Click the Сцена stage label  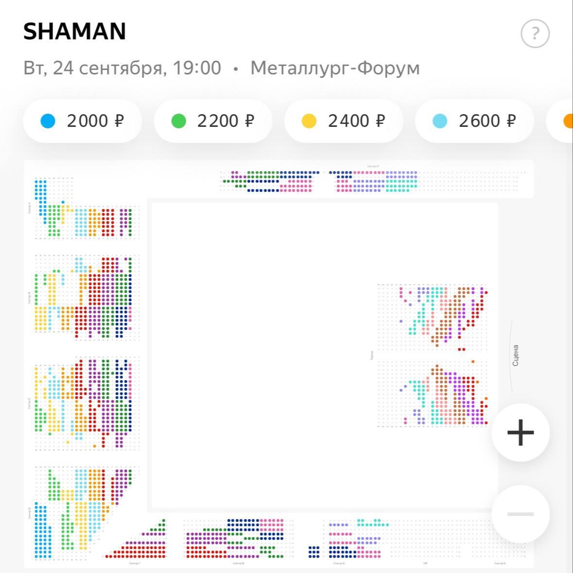516,355
